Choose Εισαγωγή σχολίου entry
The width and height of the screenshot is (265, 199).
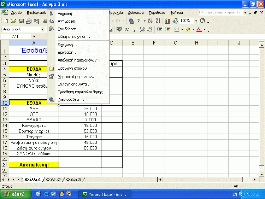(x=78, y=68)
